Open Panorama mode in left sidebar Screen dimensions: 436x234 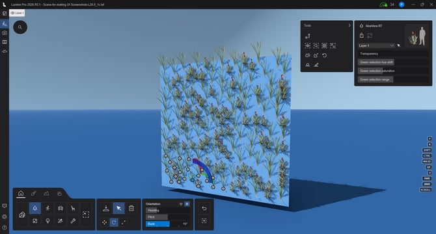pos(5,51)
